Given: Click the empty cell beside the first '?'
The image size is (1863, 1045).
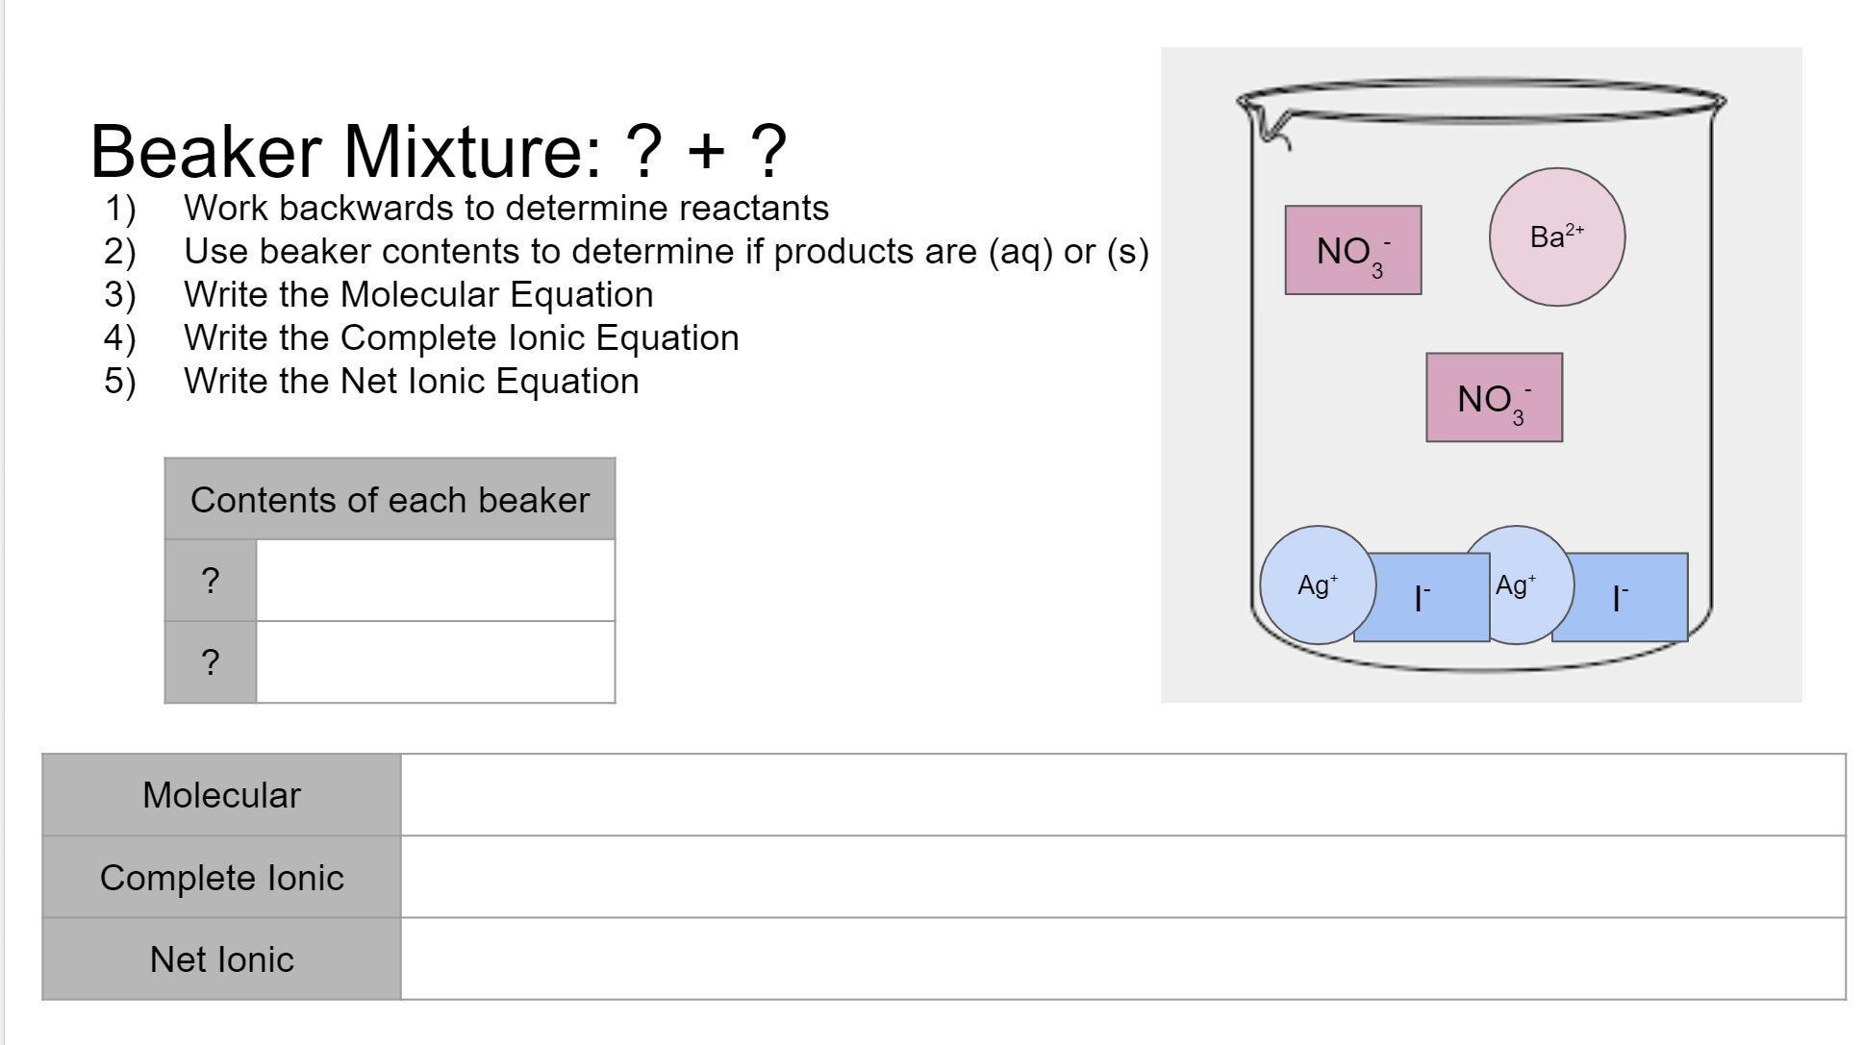Looking at the screenshot, I should (435, 581).
